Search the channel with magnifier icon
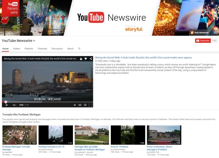 79,49
